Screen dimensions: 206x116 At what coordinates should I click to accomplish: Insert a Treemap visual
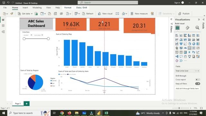tap(198, 44)
